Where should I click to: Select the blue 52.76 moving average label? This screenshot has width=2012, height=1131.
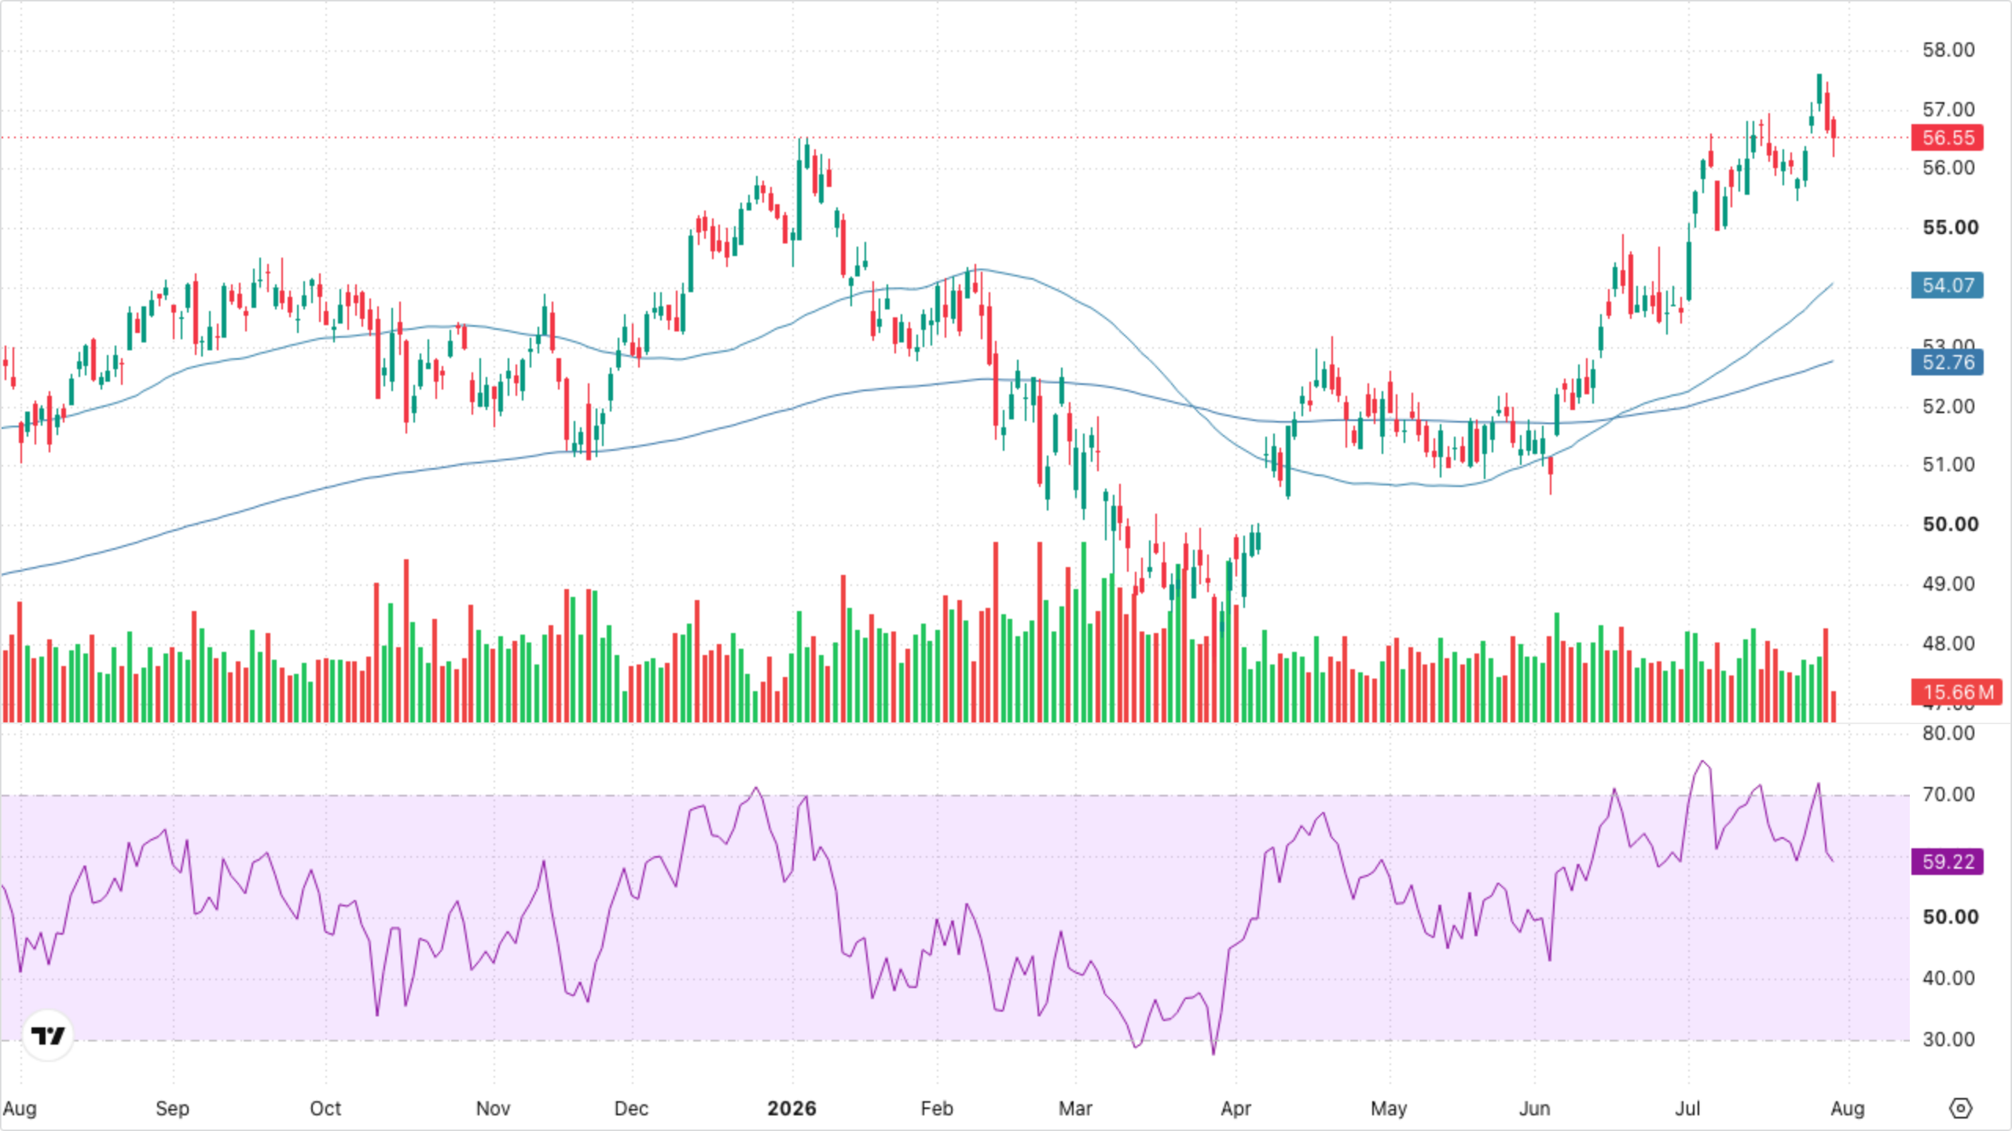[x=1948, y=362]
